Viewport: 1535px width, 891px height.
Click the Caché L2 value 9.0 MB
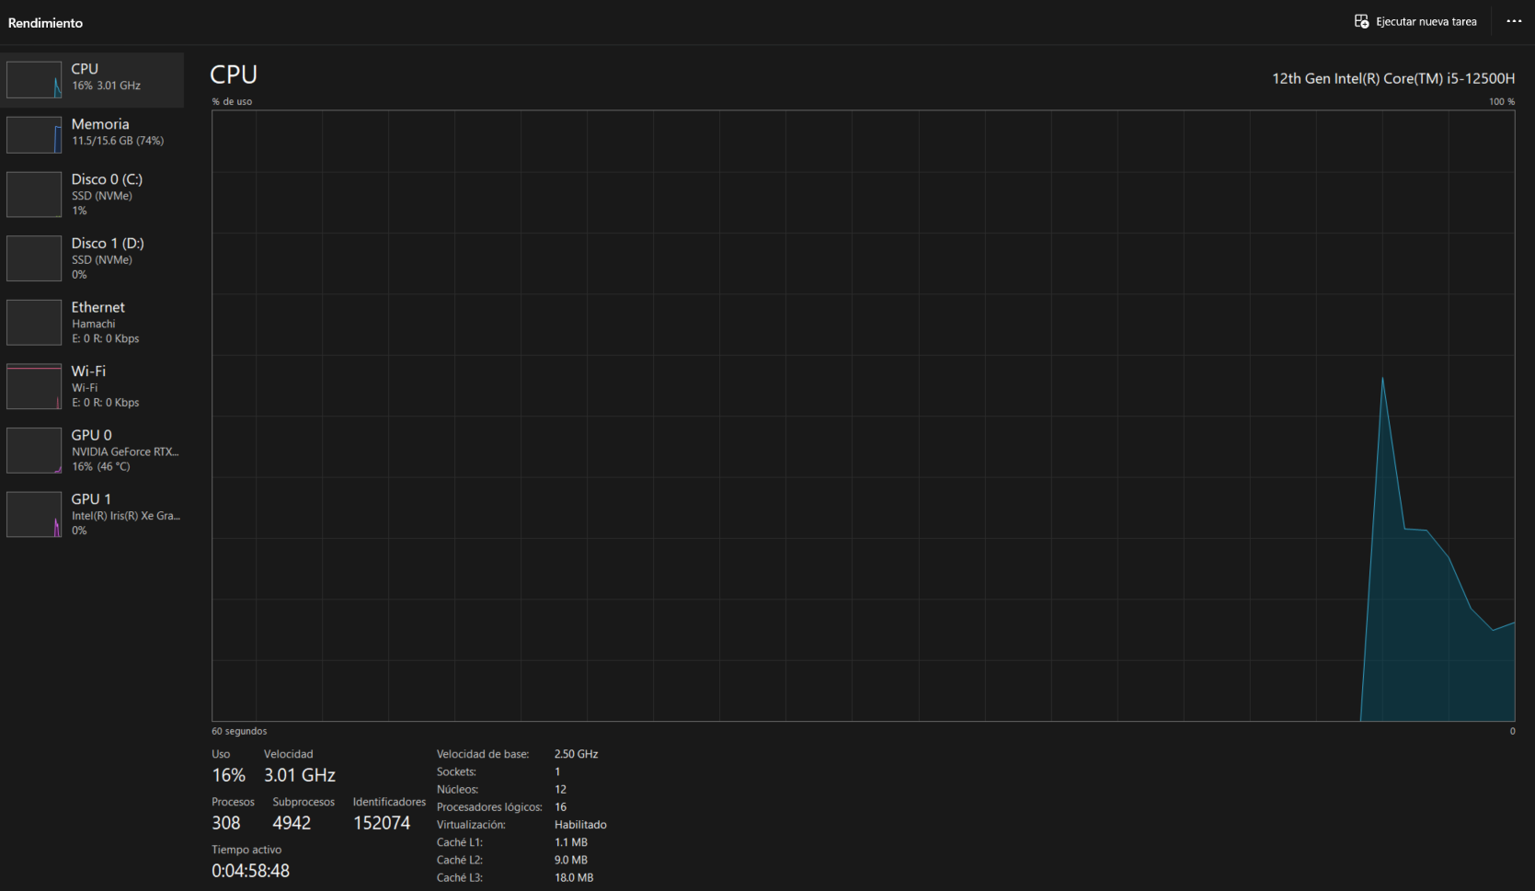[x=571, y=861]
